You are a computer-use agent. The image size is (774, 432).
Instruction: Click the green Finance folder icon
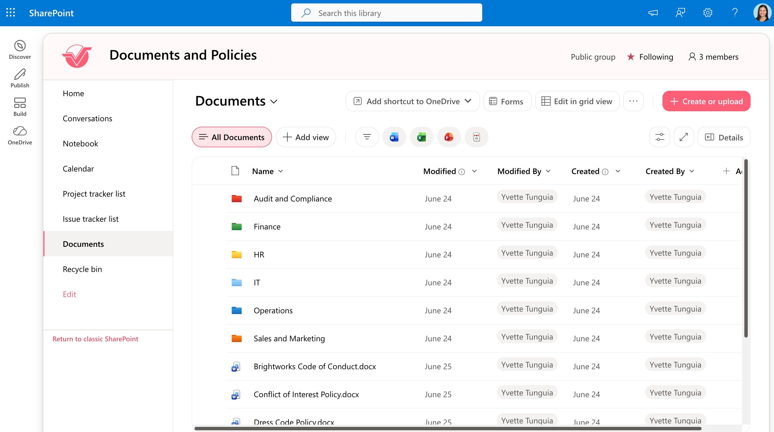click(x=236, y=226)
